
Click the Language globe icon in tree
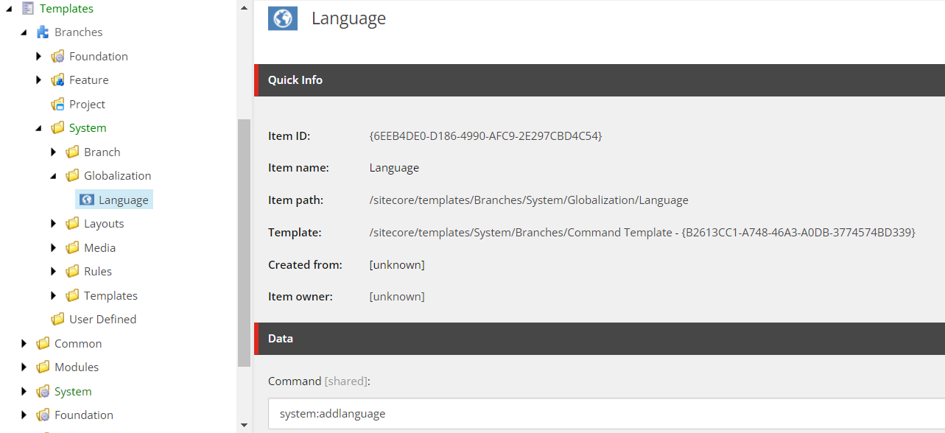pyautogui.click(x=87, y=200)
